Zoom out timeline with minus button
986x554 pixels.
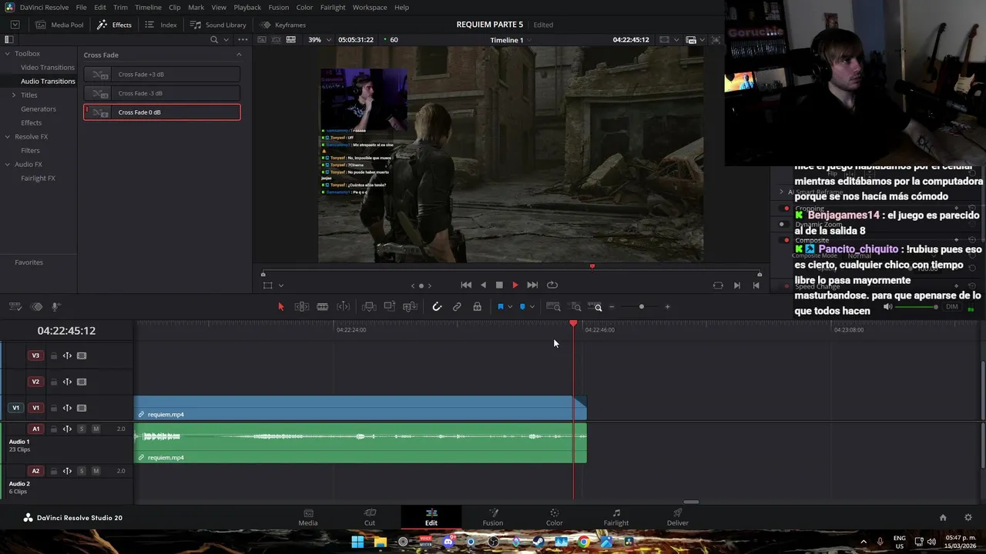[x=612, y=307]
